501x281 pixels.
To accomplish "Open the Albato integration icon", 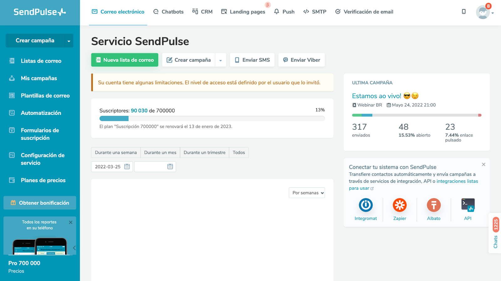I will [434, 205].
